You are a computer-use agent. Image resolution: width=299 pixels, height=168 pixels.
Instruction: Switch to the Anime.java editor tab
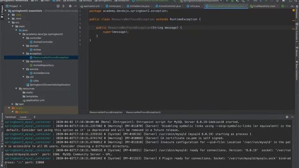click(114, 6)
